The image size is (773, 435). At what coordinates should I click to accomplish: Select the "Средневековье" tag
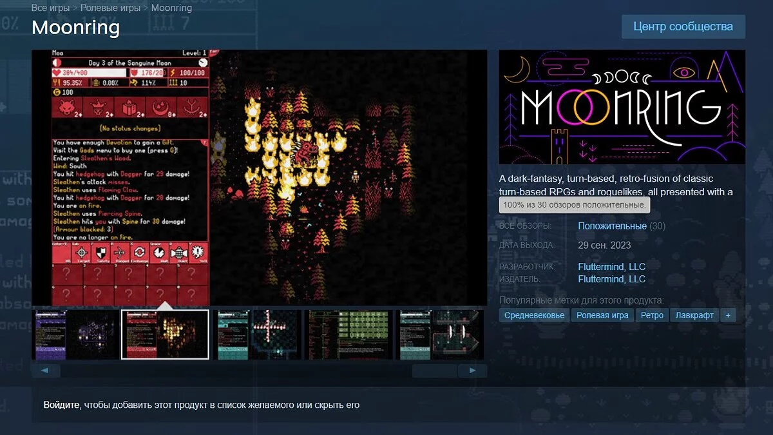(x=534, y=315)
